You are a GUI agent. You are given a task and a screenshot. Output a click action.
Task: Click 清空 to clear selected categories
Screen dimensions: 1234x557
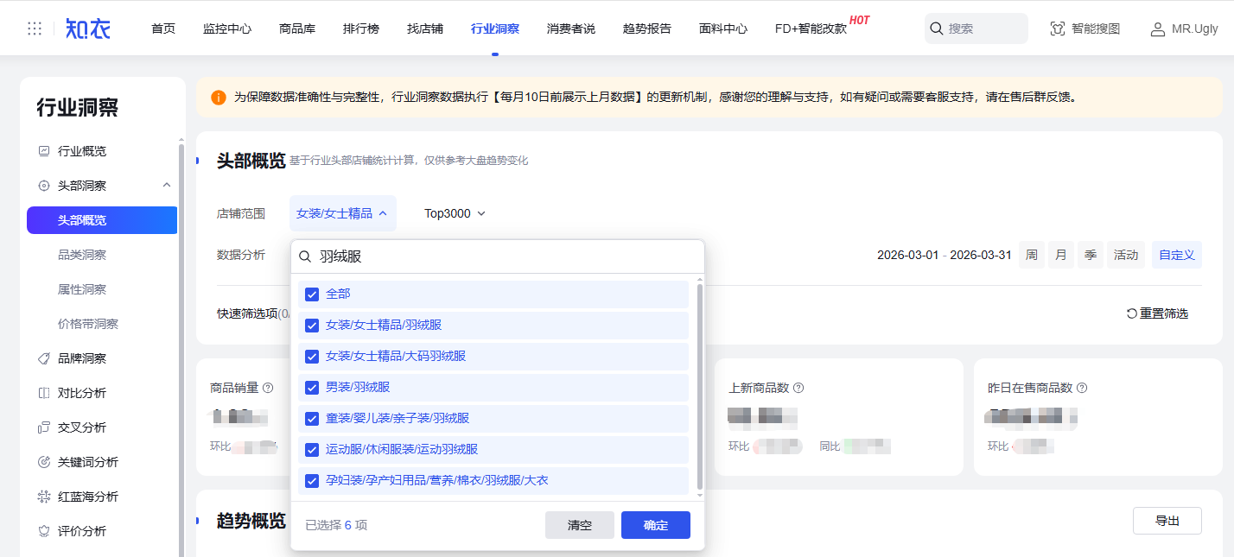tap(580, 525)
